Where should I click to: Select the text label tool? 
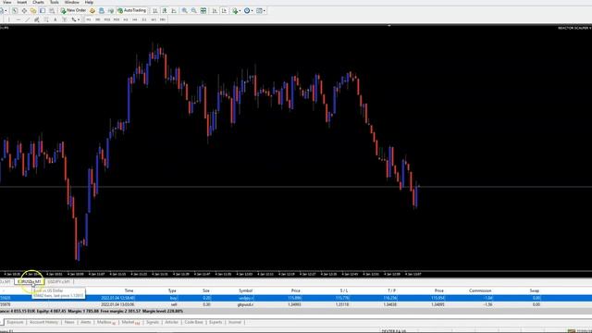tap(65, 19)
